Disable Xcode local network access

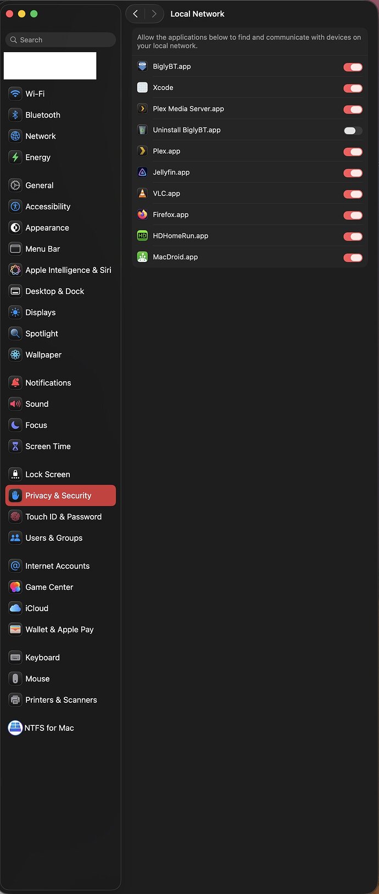click(x=353, y=87)
